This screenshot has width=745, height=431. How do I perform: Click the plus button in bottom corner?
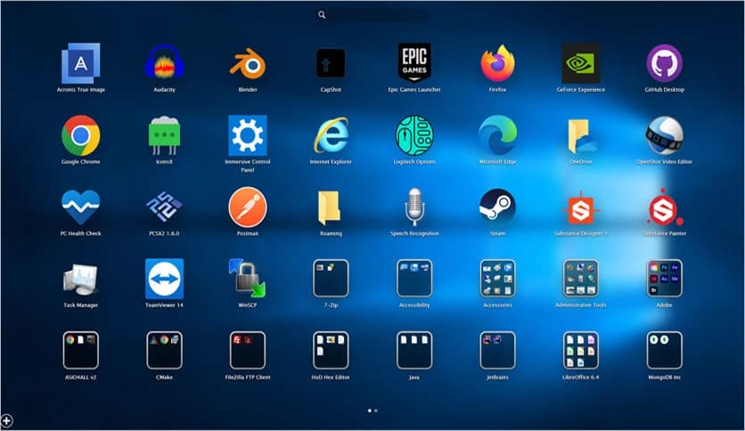click(6, 420)
